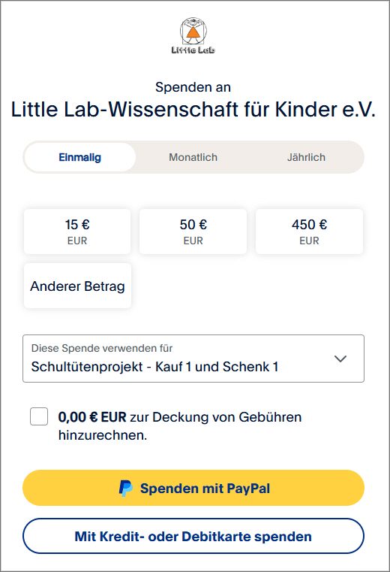Screen dimensions: 390x572
Task: Click the Little Lab triangle figure logo
Action: click(193, 31)
